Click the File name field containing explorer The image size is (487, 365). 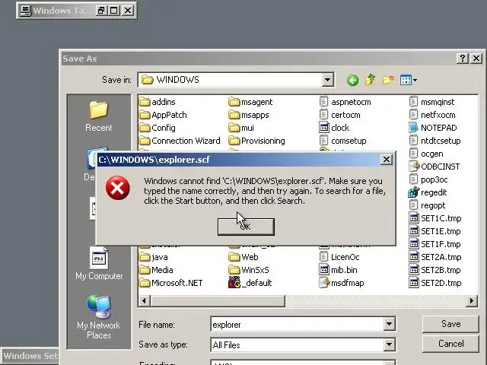click(298, 325)
